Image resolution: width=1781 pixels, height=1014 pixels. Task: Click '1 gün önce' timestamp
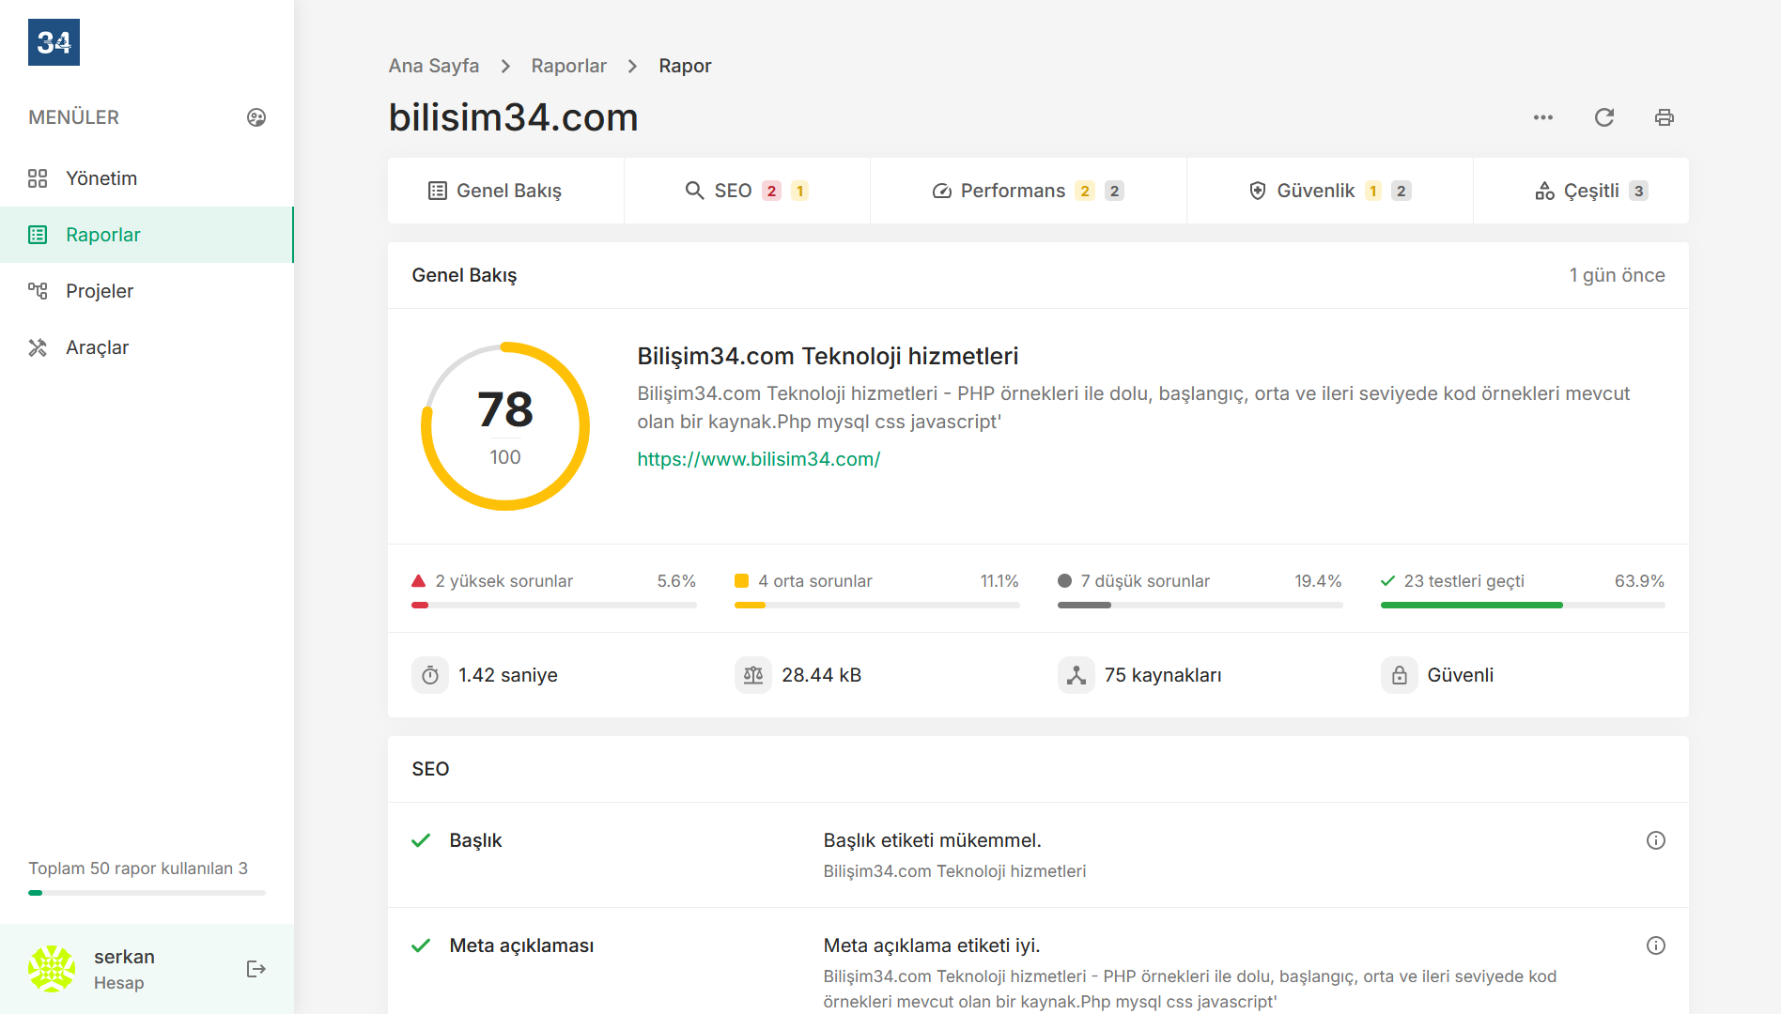1617,275
